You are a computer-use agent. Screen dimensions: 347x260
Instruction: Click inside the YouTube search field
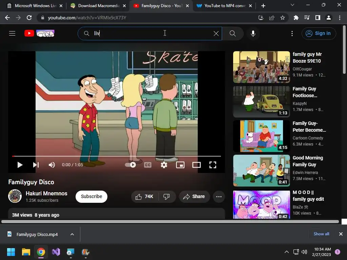point(149,34)
